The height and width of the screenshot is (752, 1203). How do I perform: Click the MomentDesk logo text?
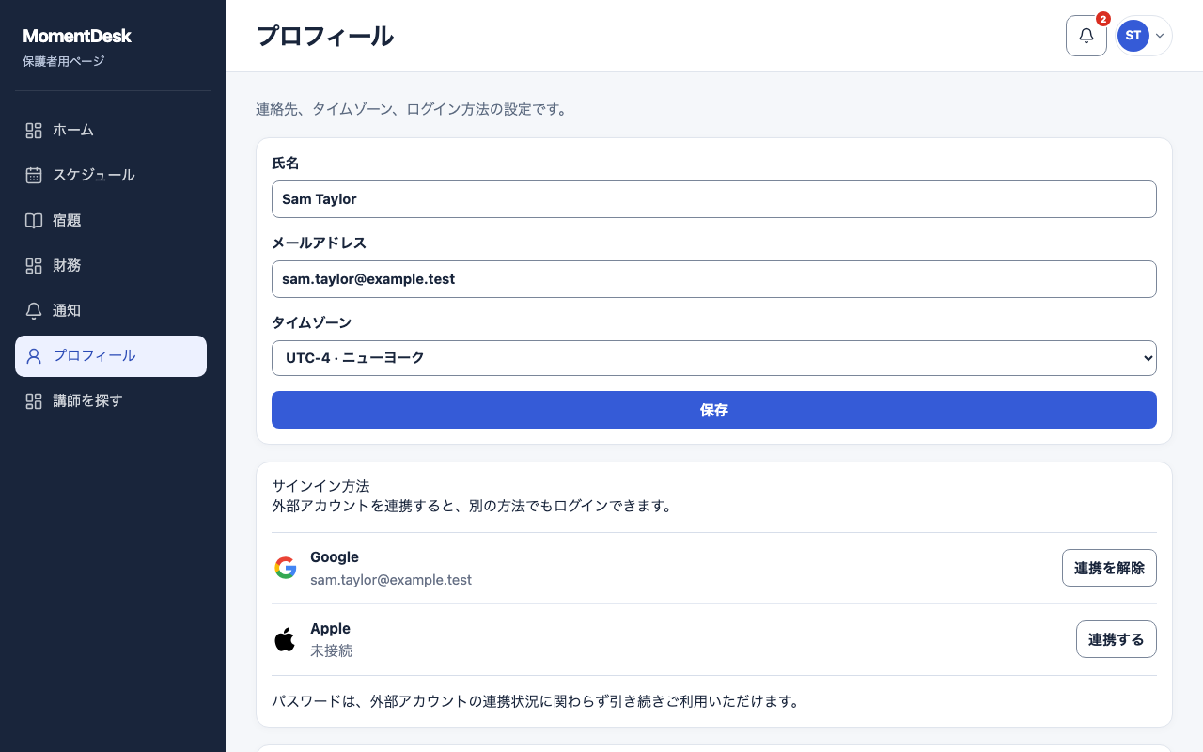[x=77, y=37]
